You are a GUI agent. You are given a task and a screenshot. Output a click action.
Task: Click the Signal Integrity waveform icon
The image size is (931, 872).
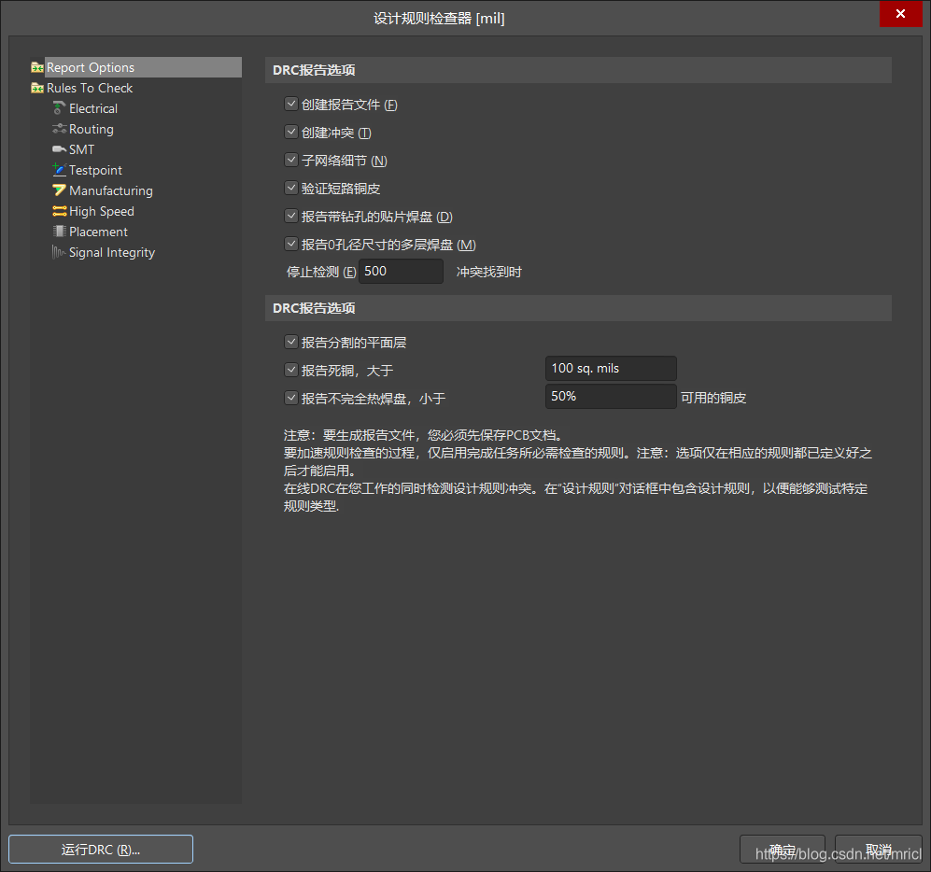59,252
